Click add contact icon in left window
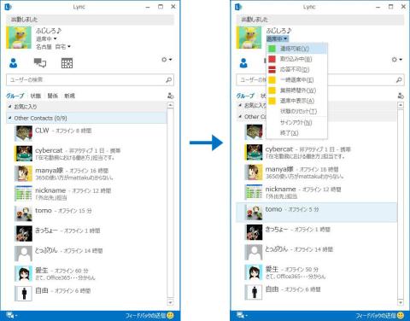 (x=170, y=96)
